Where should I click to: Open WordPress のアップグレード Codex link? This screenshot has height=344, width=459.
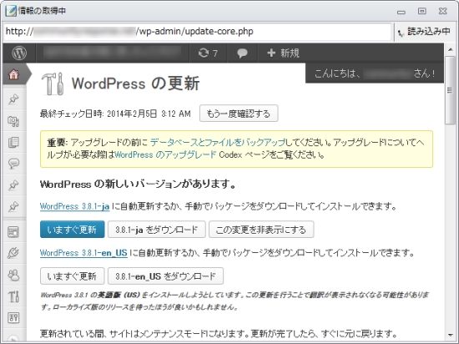pyautogui.click(x=165, y=154)
